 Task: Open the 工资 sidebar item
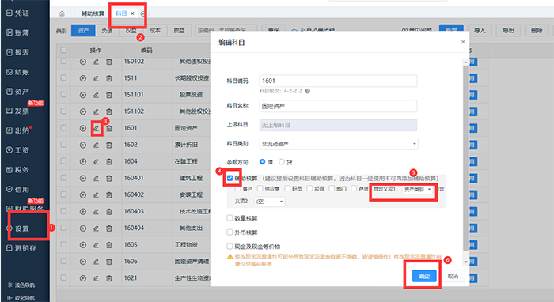pyautogui.click(x=17, y=150)
